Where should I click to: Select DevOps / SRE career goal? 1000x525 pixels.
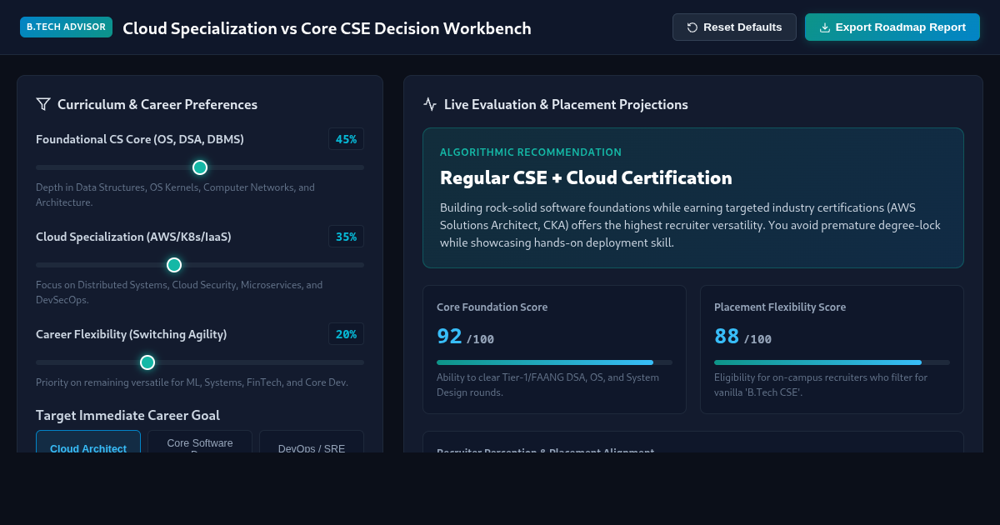[x=312, y=442]
